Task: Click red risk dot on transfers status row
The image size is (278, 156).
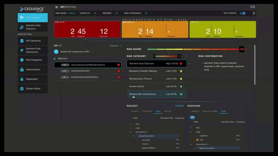Action: point(119,77)
